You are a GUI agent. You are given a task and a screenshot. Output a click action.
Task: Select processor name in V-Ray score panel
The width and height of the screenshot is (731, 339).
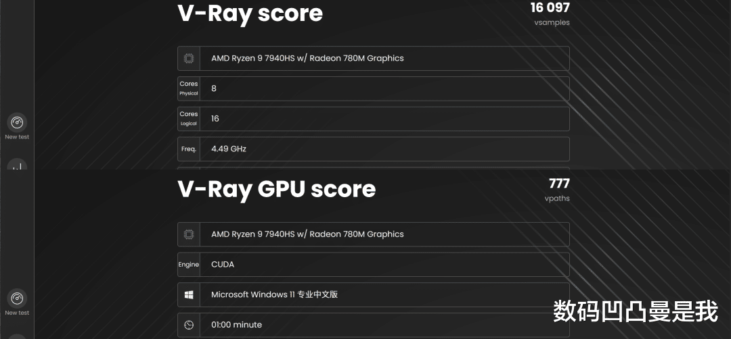307,58
